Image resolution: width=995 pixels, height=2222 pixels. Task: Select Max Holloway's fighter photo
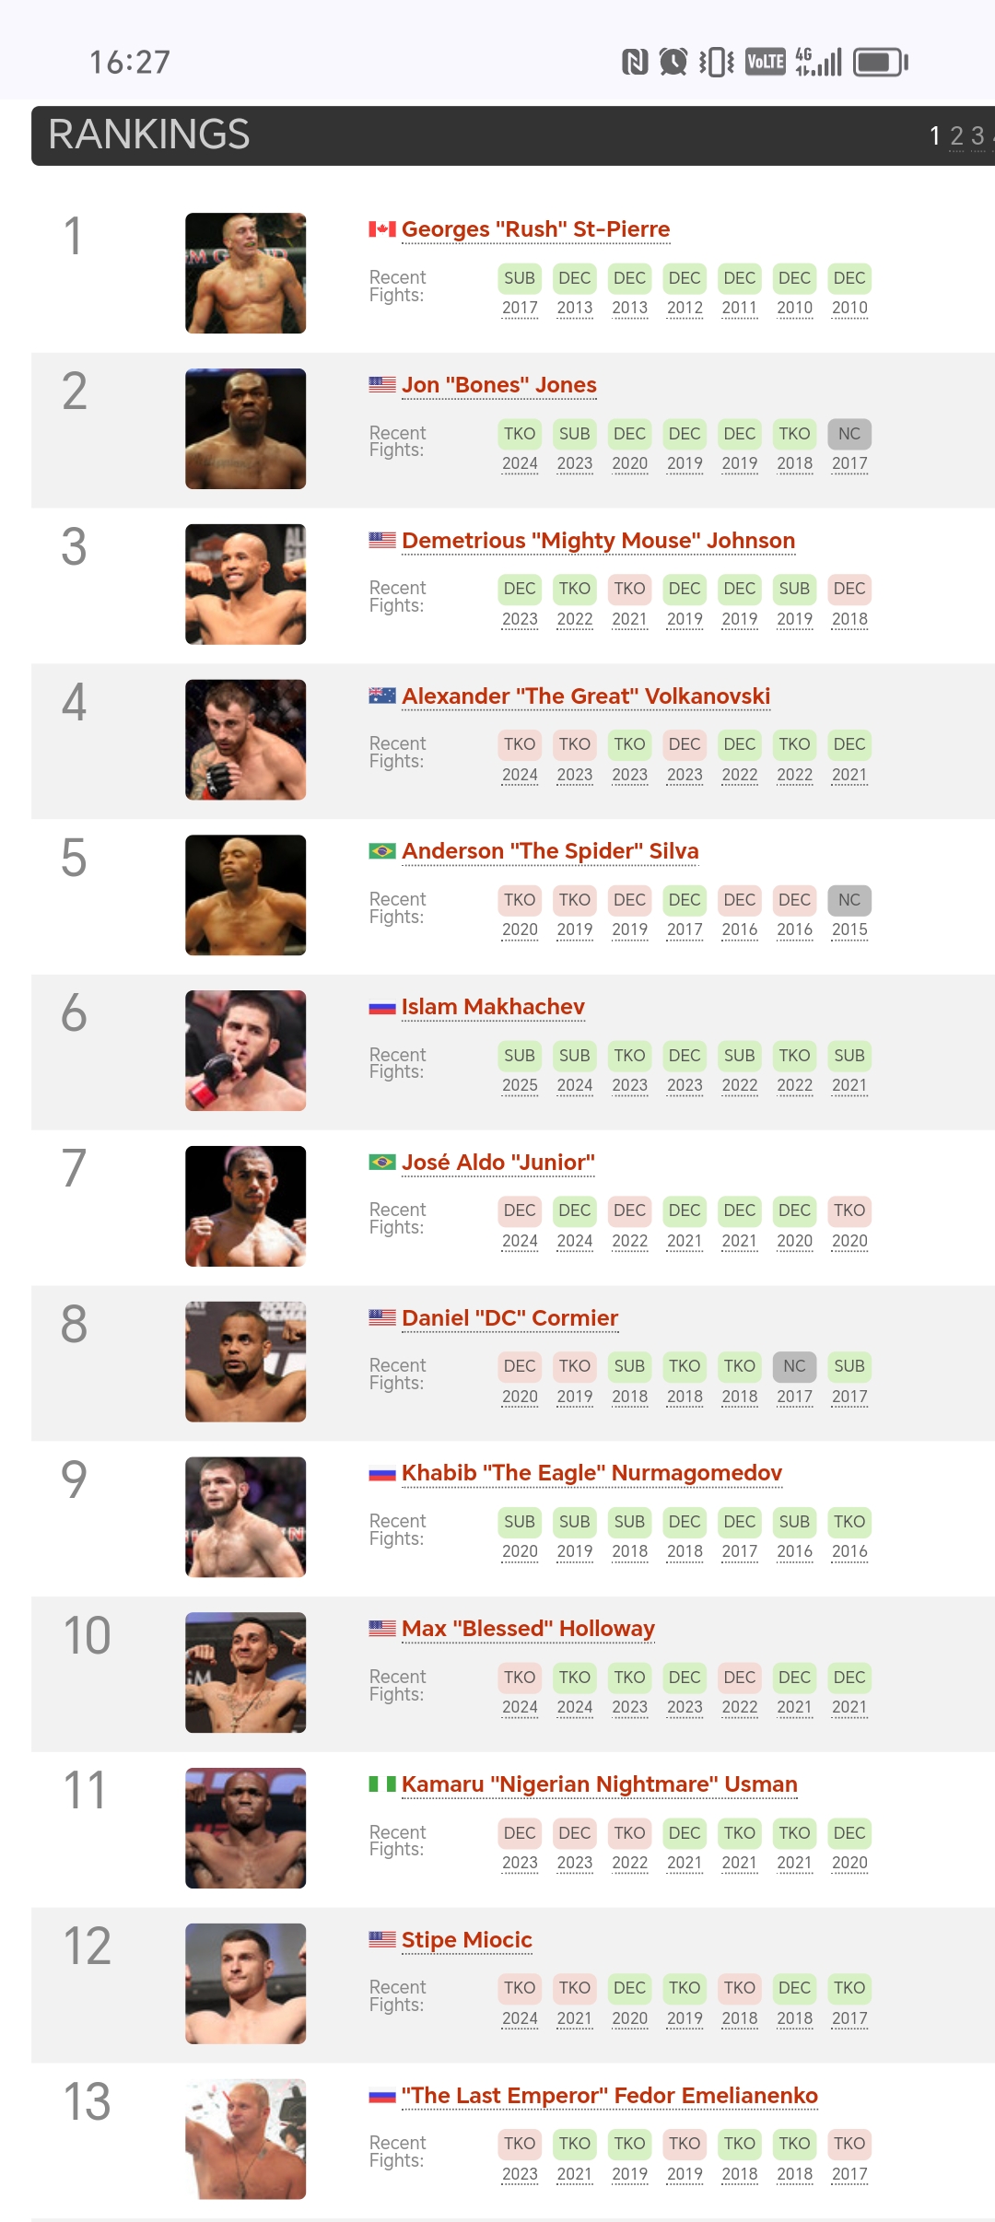click(x=246, y=1672)
